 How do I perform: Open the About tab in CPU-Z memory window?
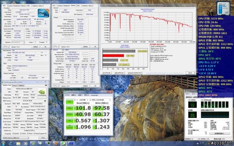(x=91, y=6)
